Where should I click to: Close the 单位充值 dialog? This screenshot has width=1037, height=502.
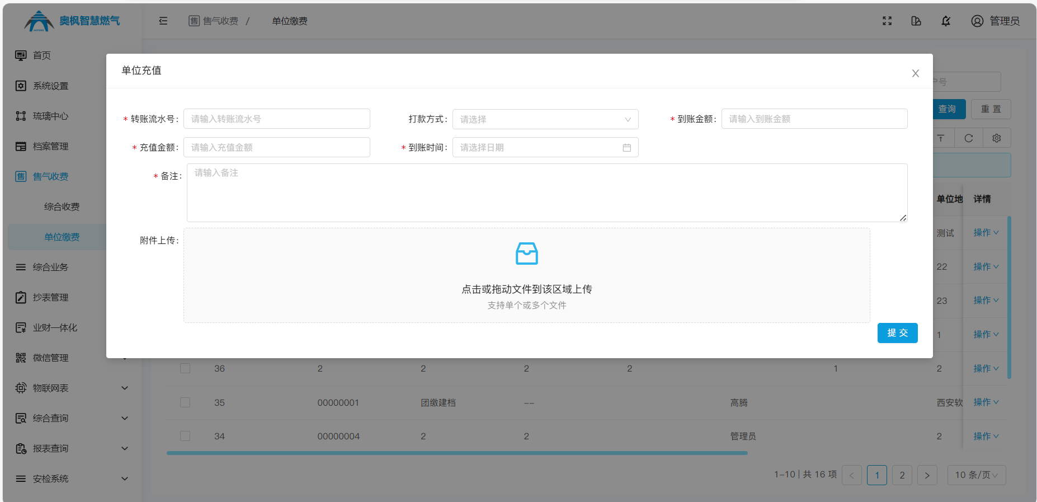(x=916, y=73)
